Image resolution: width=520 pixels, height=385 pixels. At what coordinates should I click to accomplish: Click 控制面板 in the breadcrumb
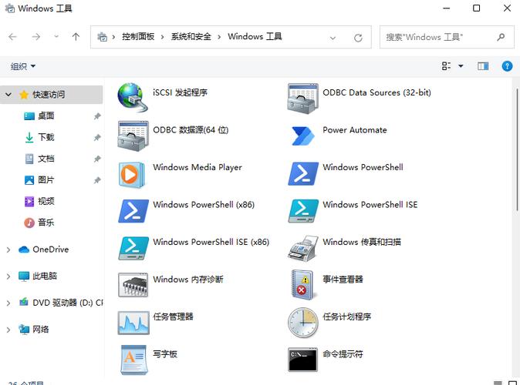coord(138,36)
